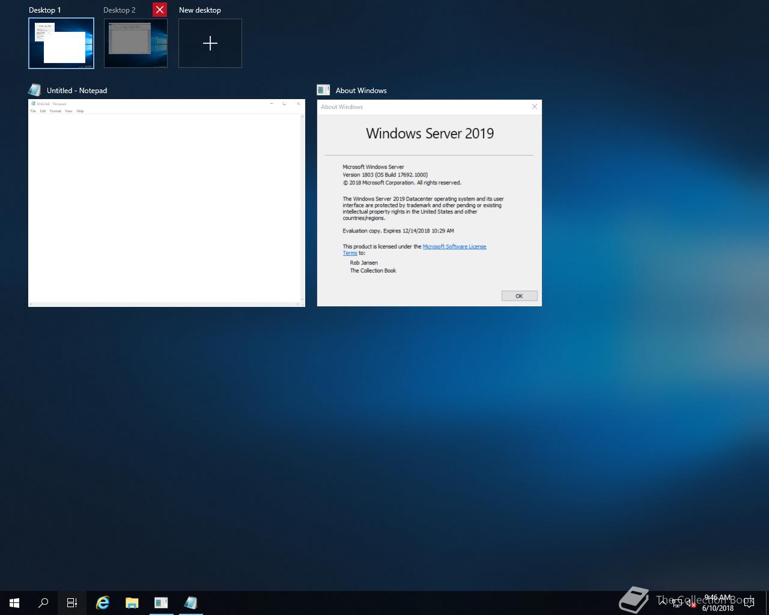Click Rob Jansen licensee name
This screenshot has height=615, width=769.
364,263
